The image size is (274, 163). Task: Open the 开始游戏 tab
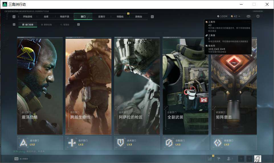point(28,17)
